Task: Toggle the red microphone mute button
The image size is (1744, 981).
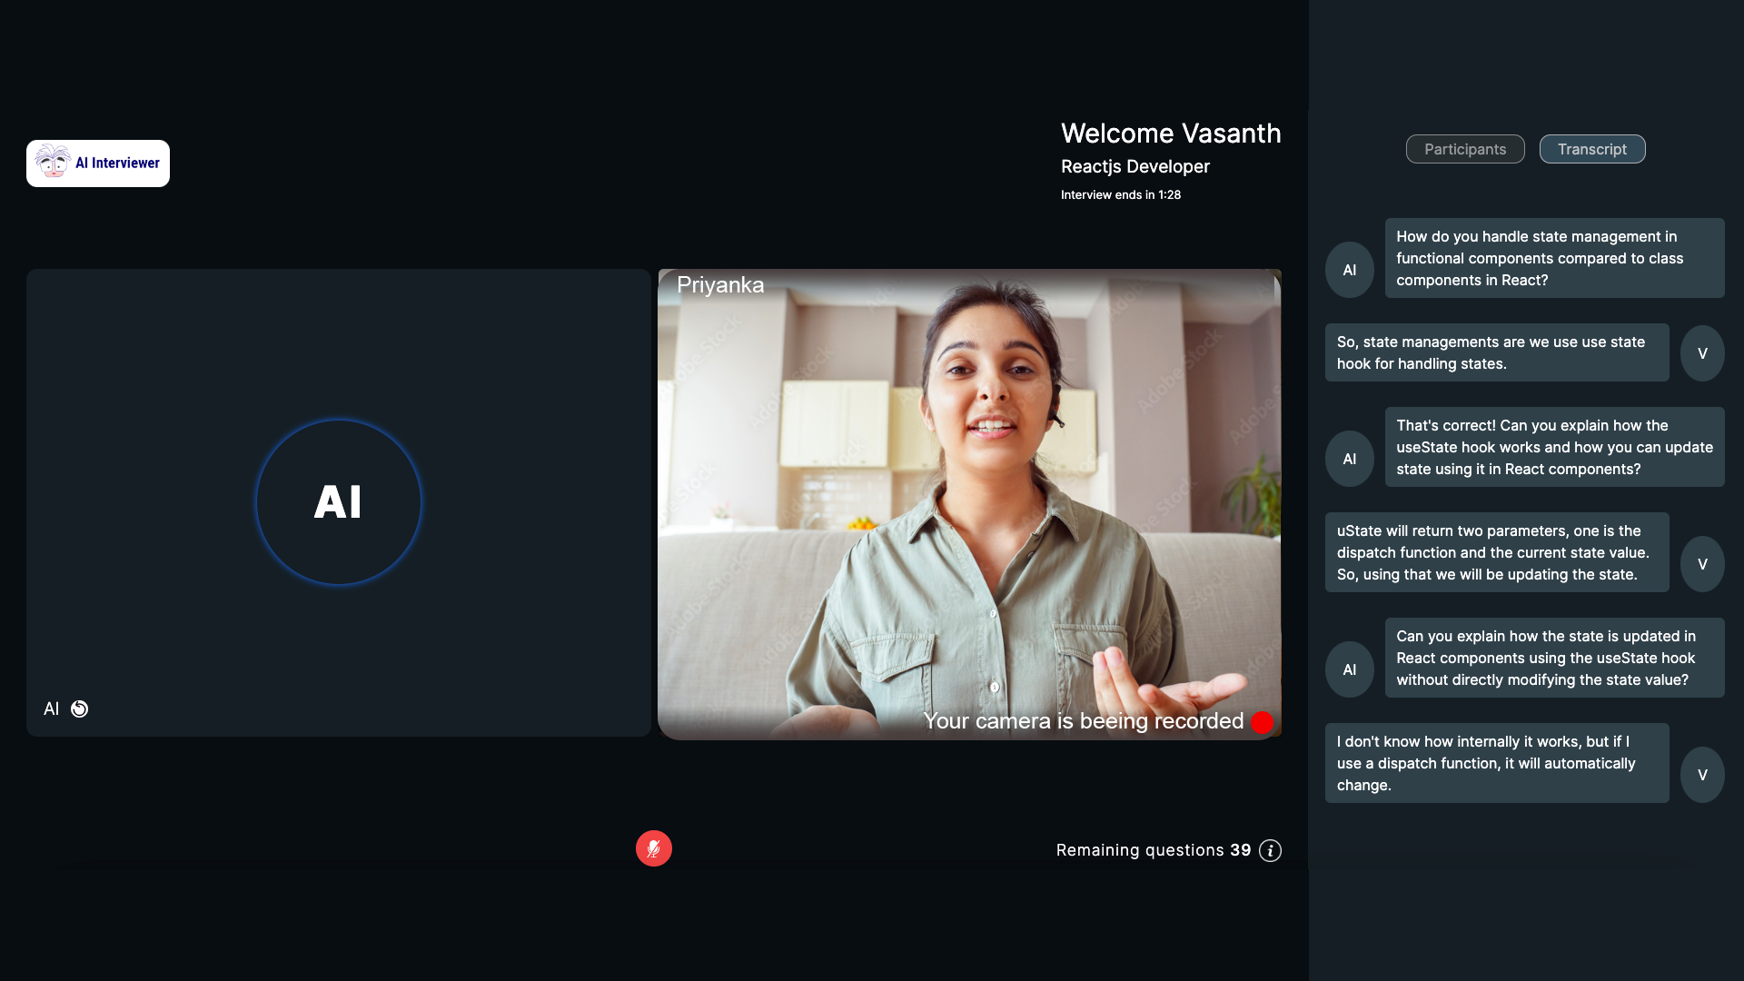Action: click(653, 848)
